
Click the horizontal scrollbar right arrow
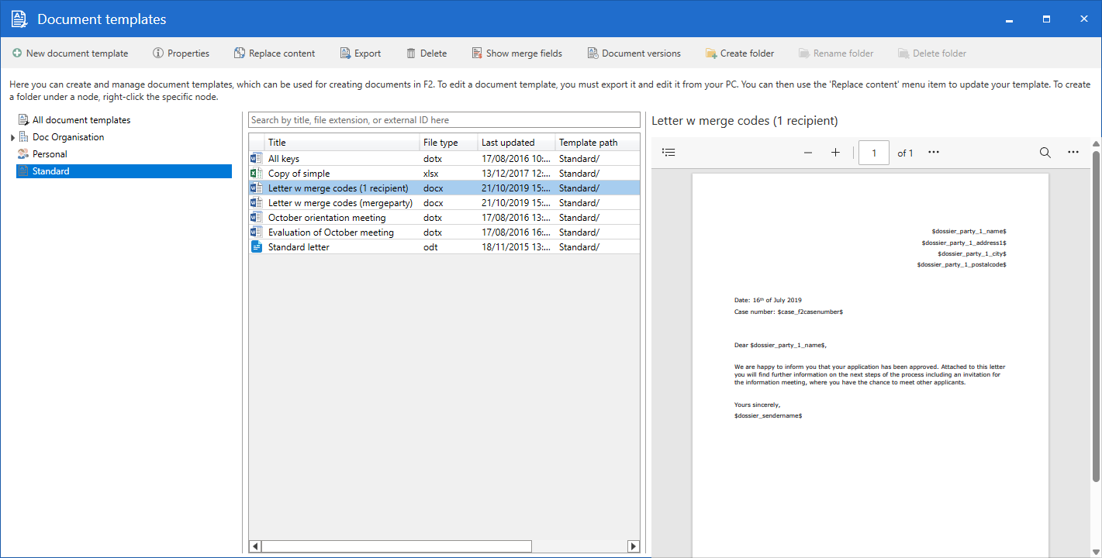coord(633,546)
